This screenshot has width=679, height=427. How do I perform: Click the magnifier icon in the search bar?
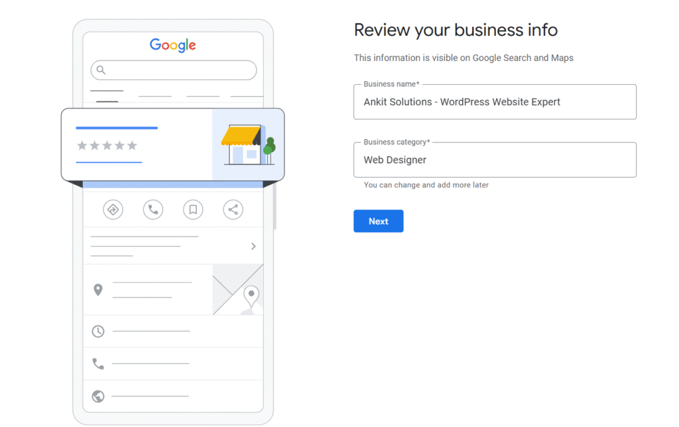click(x=101, y=70)
